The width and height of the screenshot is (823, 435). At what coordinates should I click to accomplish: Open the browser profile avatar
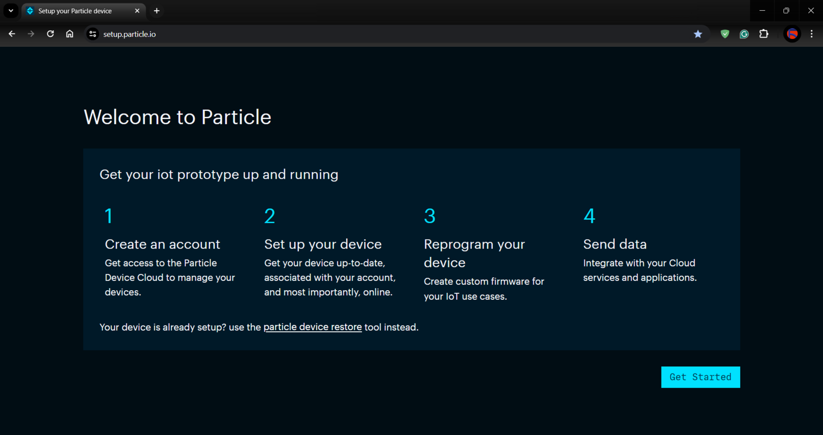pos(792,34)
